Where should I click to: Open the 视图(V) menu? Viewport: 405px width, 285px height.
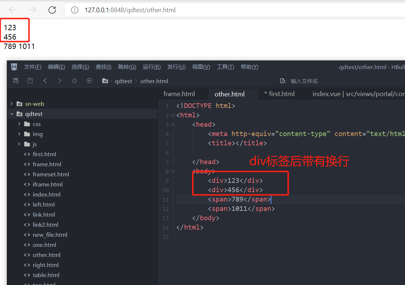201,67
